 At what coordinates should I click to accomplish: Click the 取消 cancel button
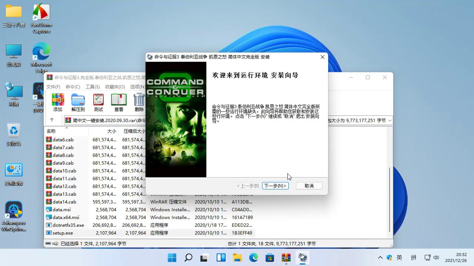tap(309, 186)
